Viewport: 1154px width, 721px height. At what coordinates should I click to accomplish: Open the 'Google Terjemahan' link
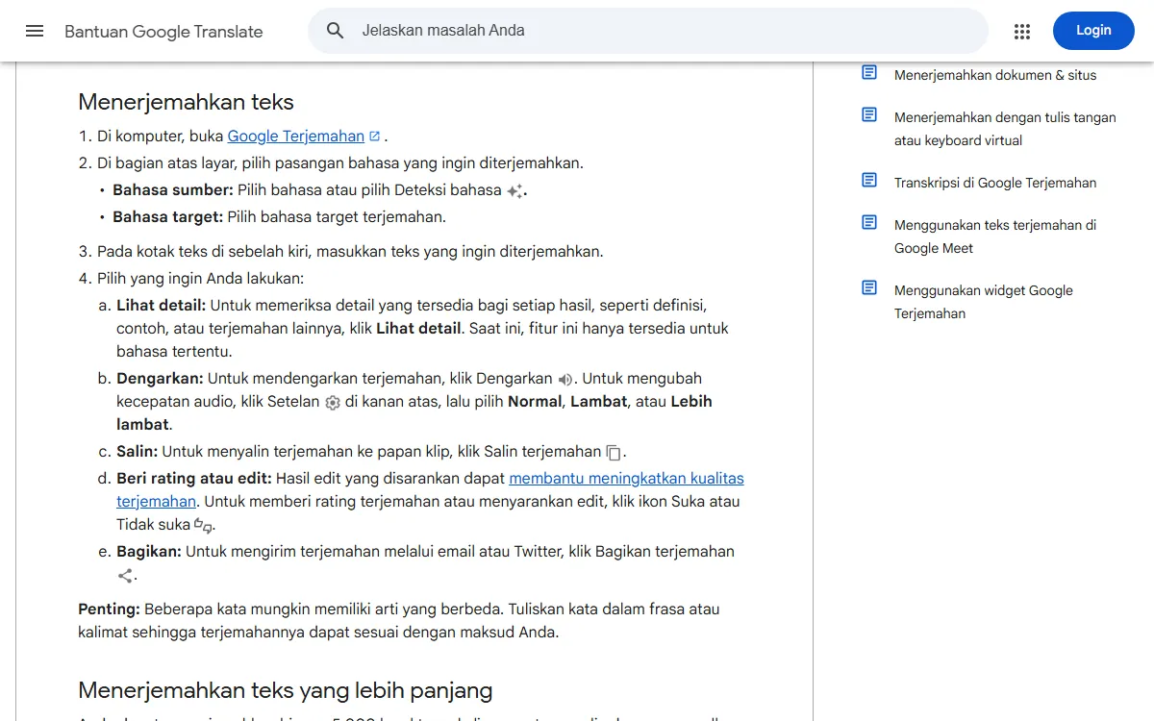[x=296, y=137]
